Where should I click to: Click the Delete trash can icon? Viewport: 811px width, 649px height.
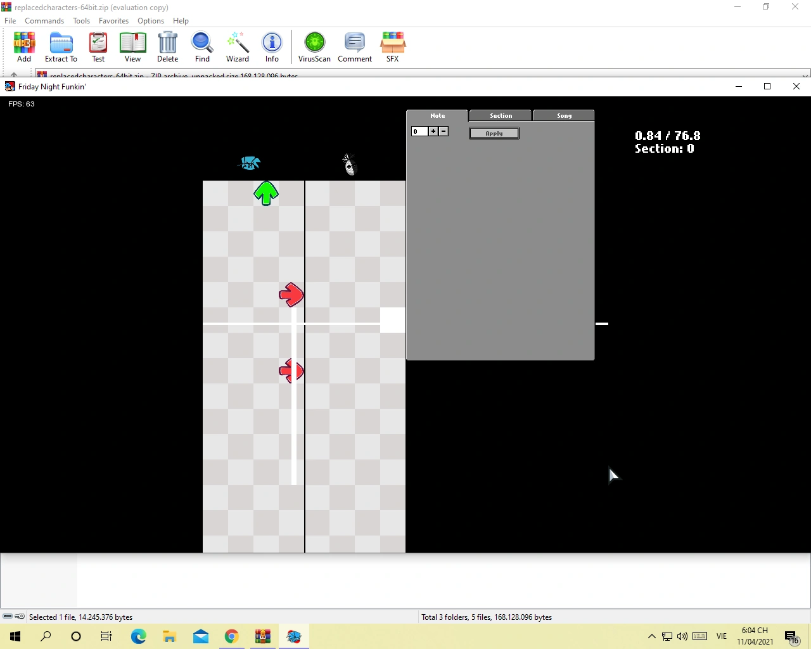tap(168, 48)
